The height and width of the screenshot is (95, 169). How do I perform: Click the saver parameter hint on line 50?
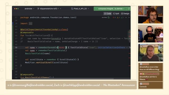[62, 47]
